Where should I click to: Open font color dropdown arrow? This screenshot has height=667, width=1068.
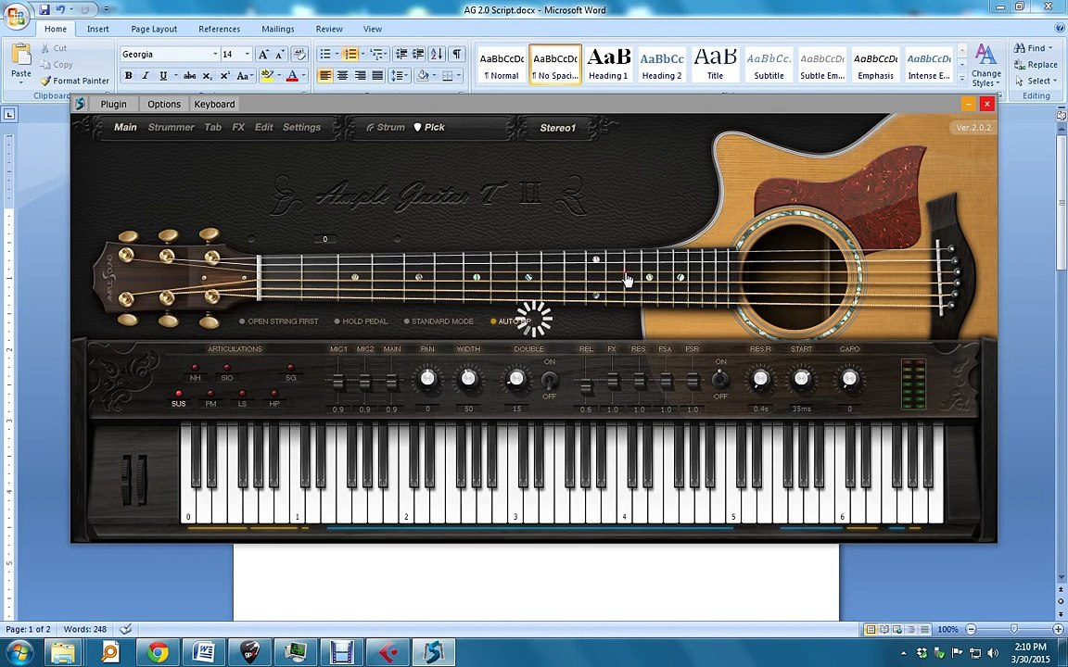click(x=304, y=76)
